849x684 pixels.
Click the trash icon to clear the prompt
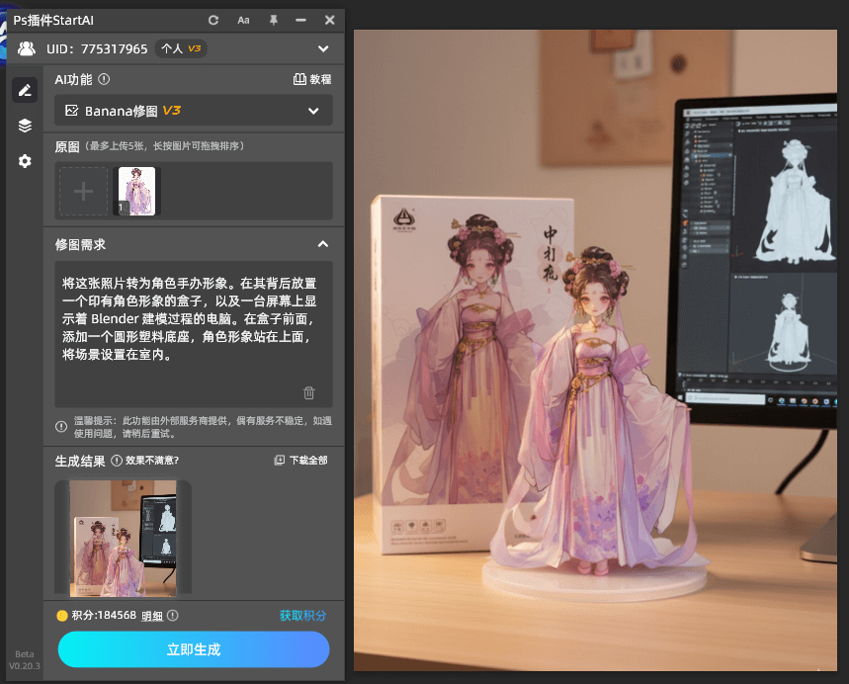coord(308,392)
